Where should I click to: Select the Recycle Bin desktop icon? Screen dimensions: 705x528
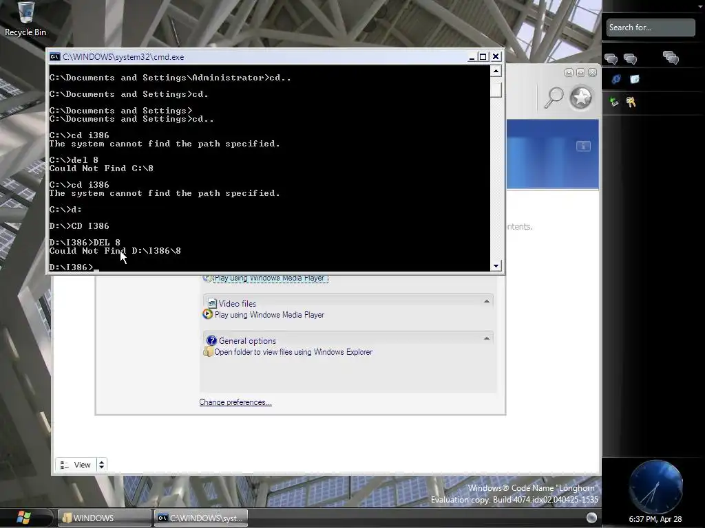point(25,19)
